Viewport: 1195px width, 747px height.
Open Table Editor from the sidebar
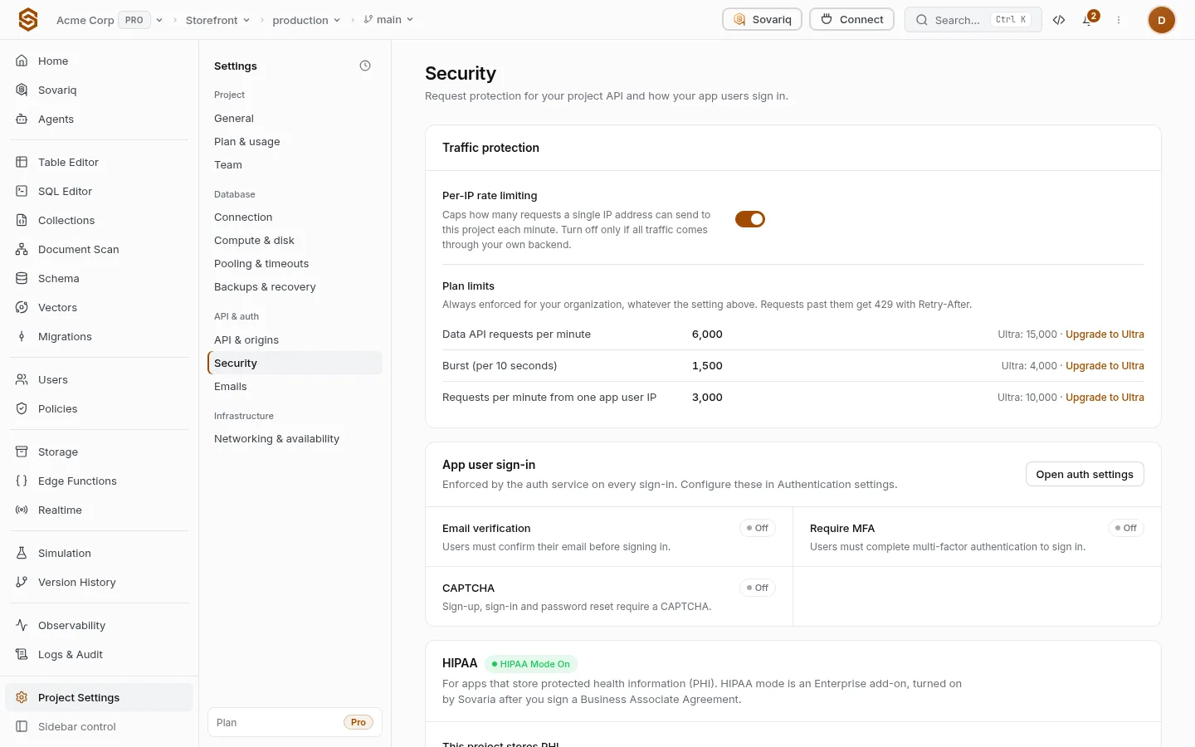(100, 162)
